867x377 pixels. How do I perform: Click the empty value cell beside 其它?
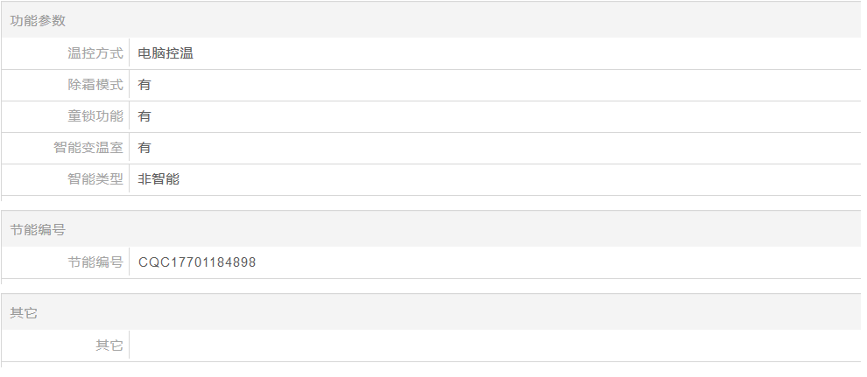495,345
